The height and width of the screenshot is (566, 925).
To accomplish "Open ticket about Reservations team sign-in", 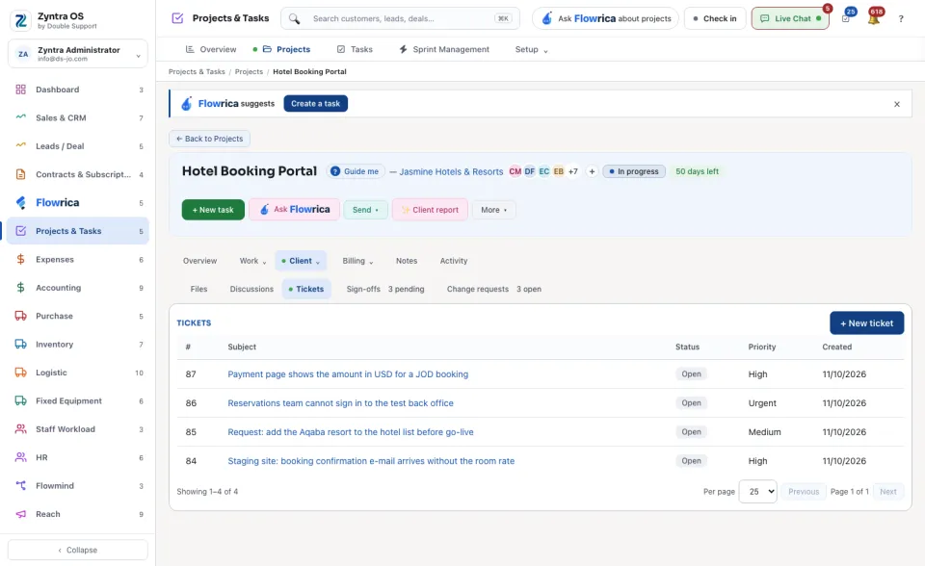I will [340, 403].
